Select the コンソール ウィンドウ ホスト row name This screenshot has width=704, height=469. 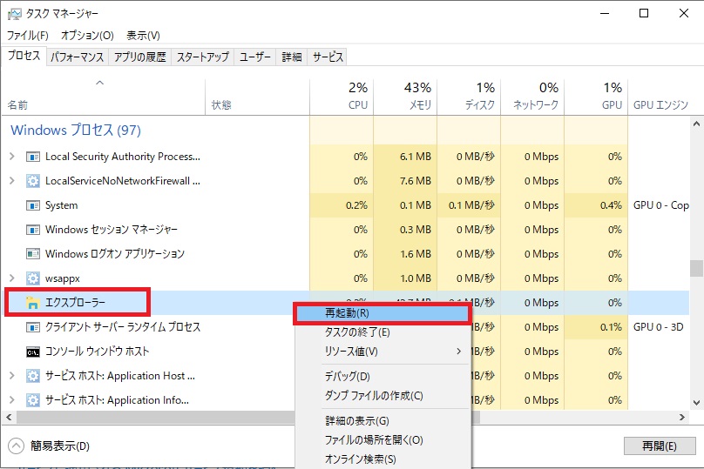97,352
